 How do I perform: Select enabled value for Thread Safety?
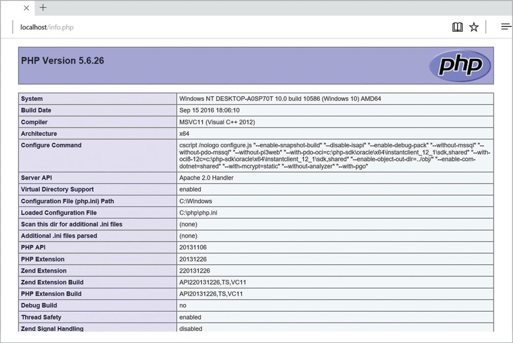190,317
